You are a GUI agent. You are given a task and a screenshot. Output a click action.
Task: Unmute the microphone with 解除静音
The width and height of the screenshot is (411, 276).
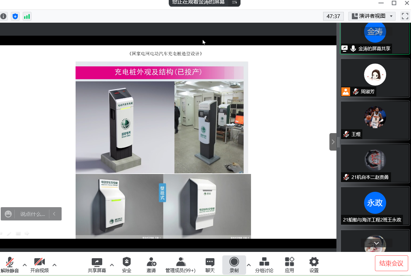pyautogui.click(x=10, y=265)
